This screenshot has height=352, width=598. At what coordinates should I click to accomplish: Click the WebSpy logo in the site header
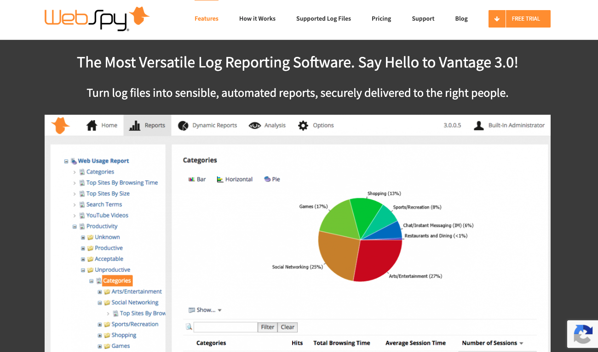coord(97,19)
